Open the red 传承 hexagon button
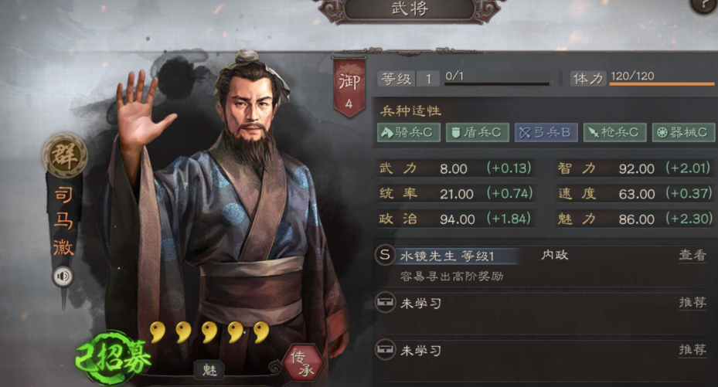The height and width of the screenshot is (387, 718). pos(303,363)
